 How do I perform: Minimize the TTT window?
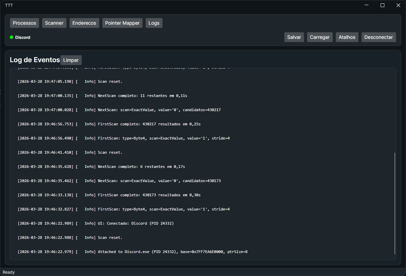click(366, 5)
